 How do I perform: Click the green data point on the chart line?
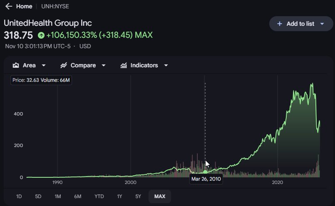click(205, 172)
